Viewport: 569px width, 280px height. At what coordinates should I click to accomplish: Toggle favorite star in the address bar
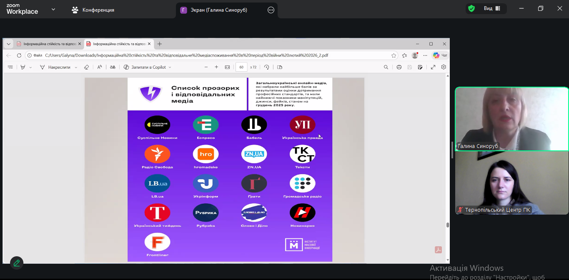click(x=394, y=55)
